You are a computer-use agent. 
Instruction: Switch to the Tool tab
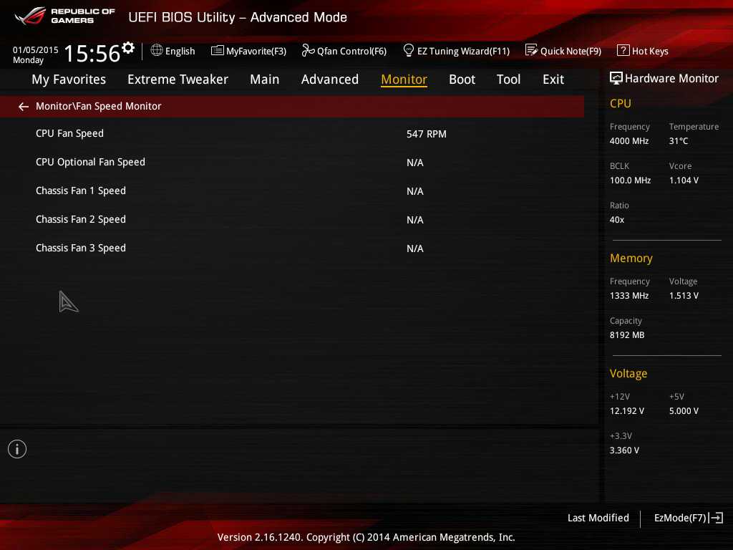click(508, 79)
